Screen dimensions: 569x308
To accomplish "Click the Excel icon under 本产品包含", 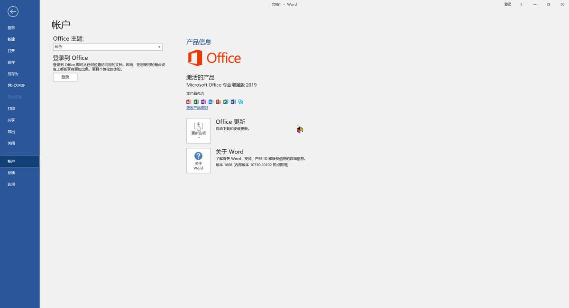I will pos(195,101).
